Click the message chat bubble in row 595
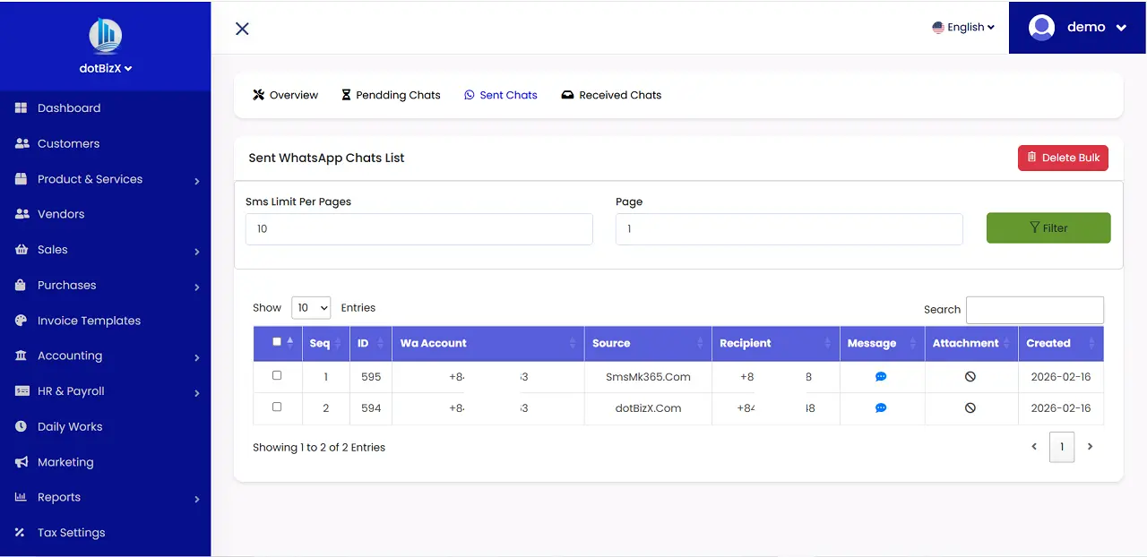Viewport: 1147px width, 557px height. click(x=881, y=376)
